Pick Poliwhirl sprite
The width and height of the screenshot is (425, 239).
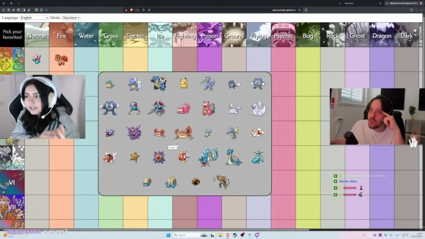258,84
